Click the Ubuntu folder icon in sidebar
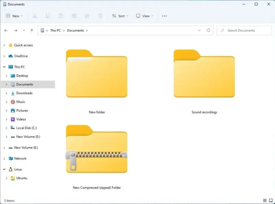Screen dimensions: 275x204 (13, 178)
